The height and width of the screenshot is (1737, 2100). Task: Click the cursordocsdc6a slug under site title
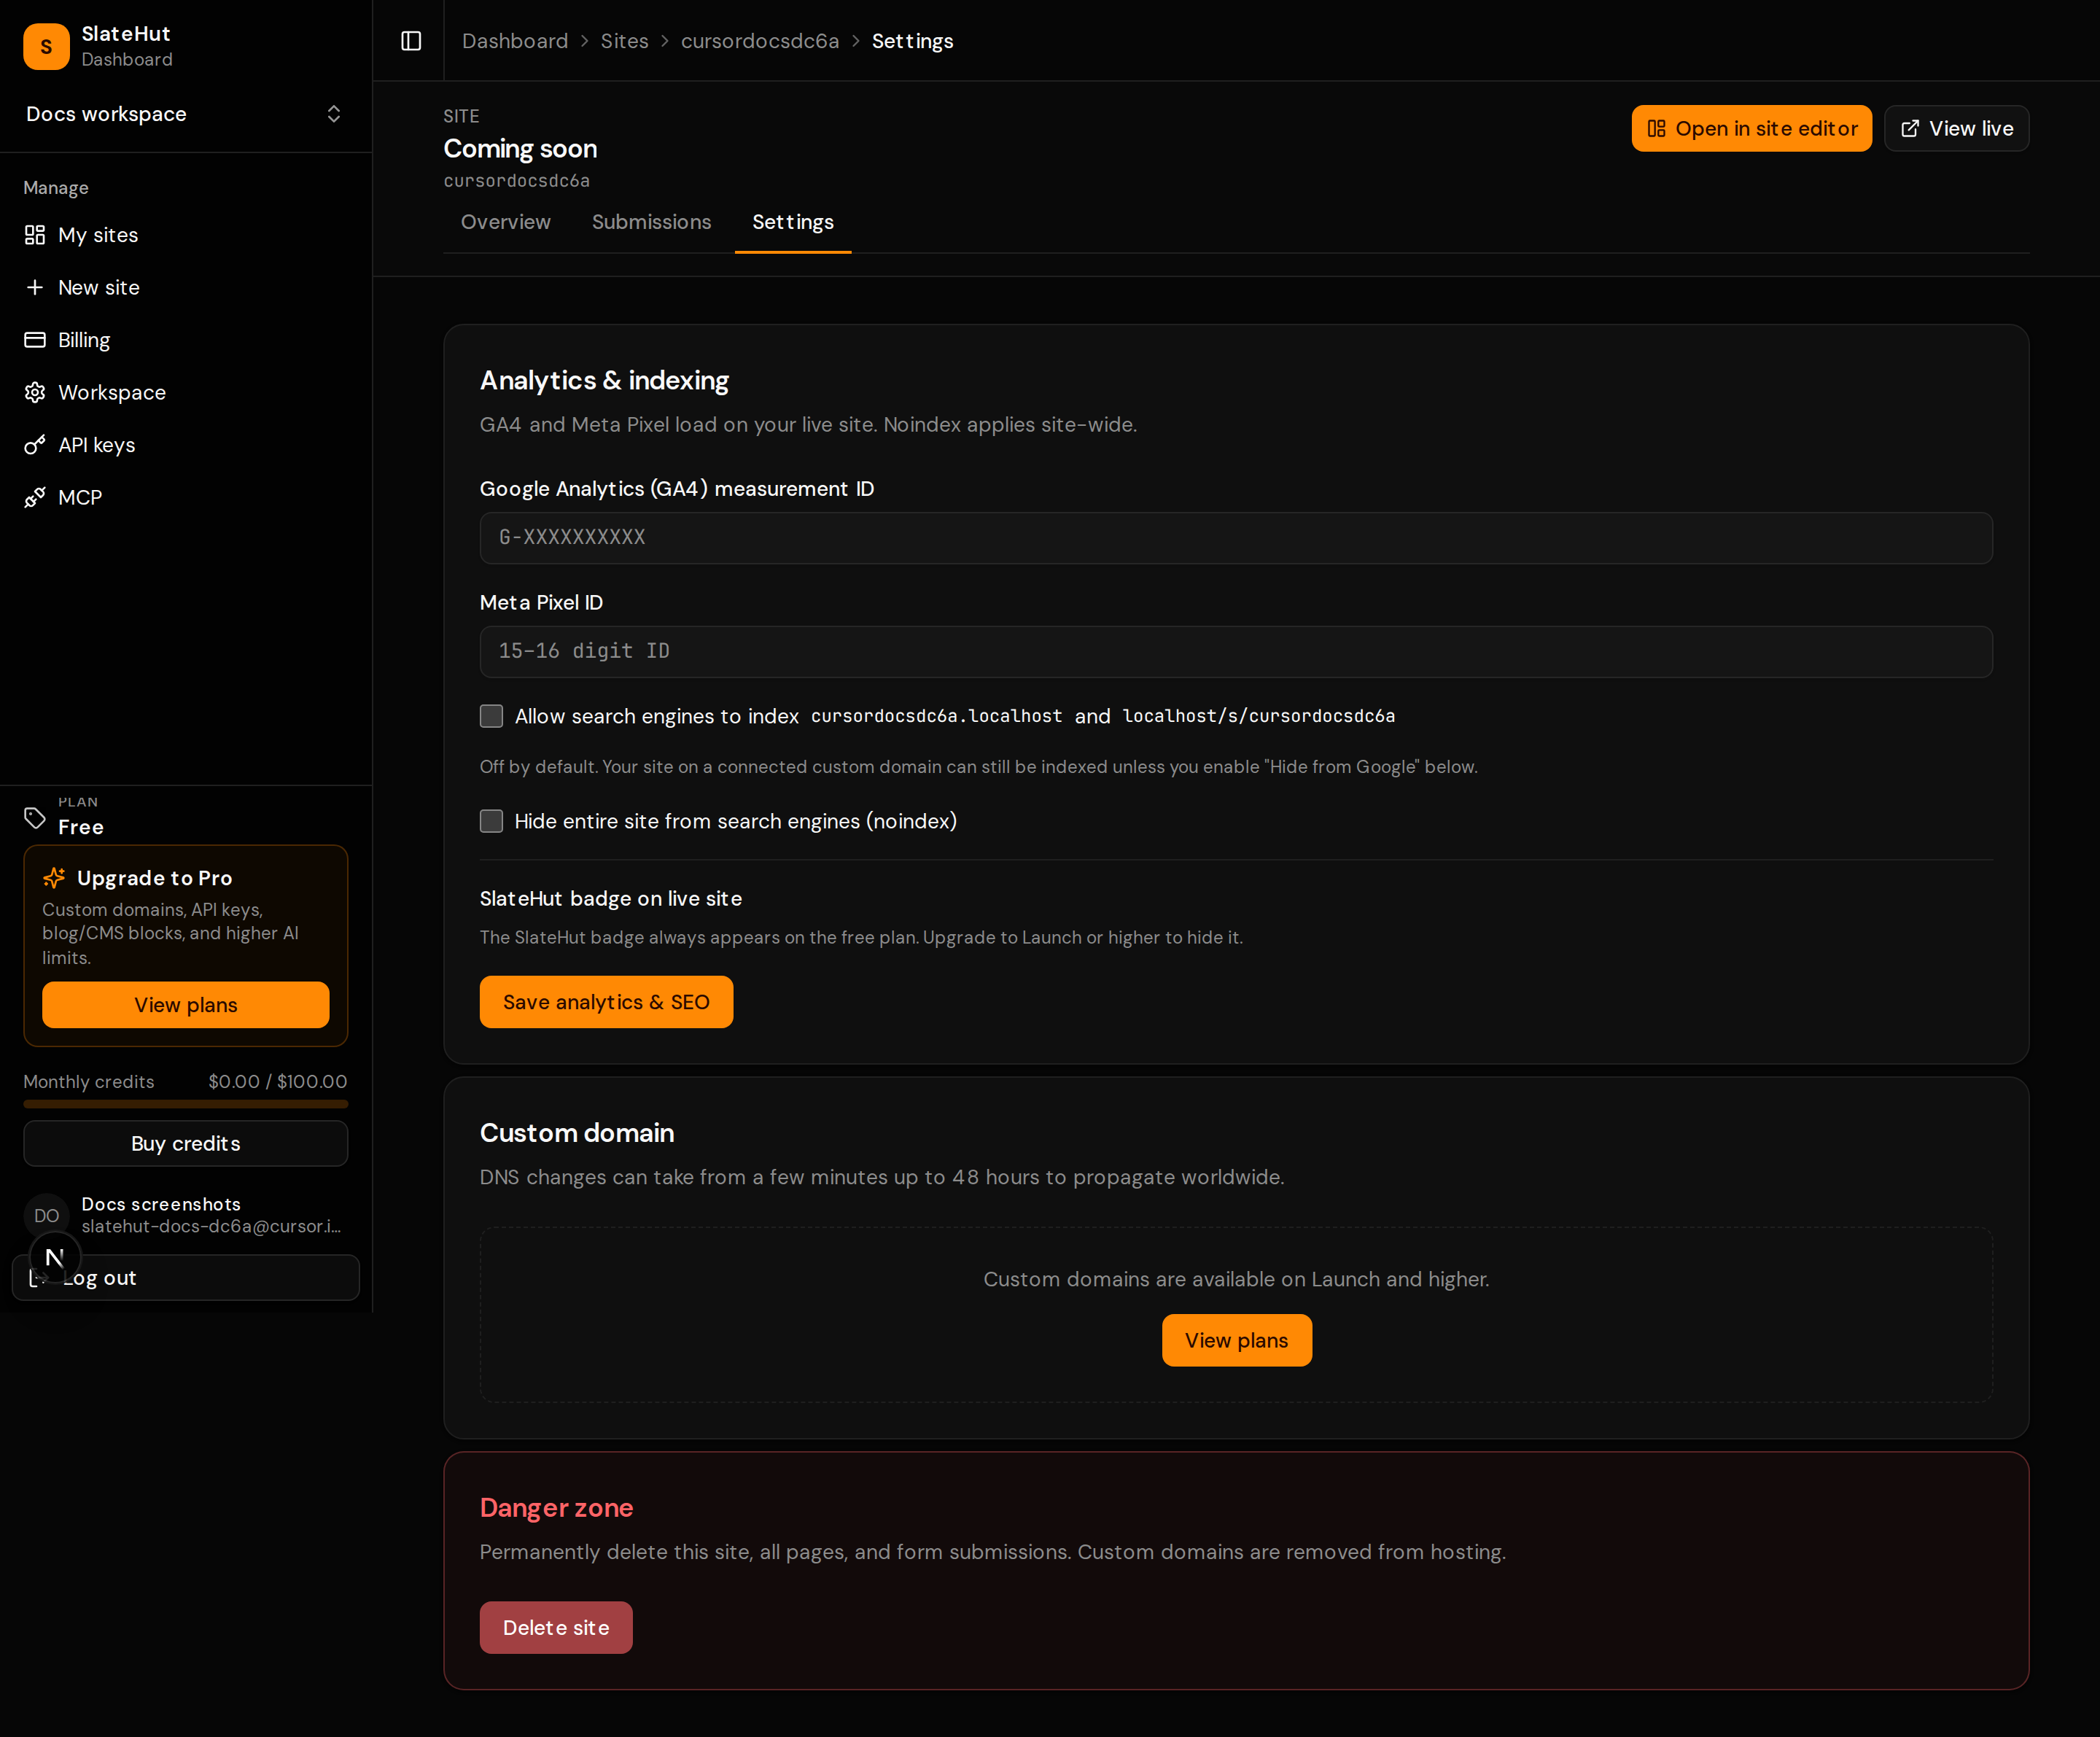517,181
